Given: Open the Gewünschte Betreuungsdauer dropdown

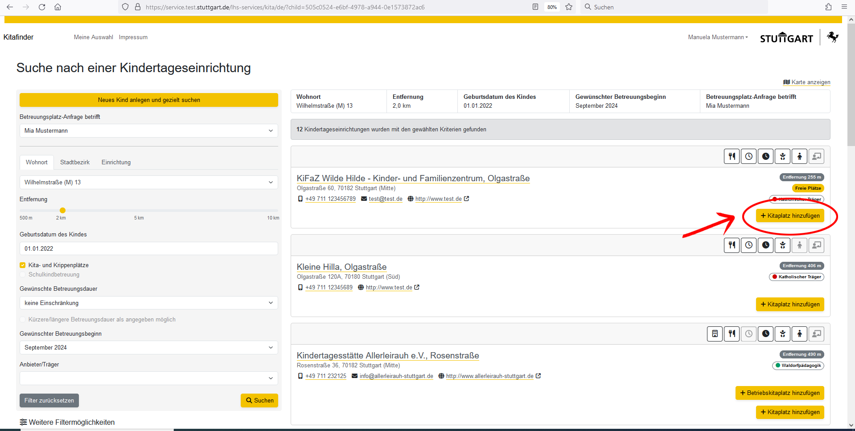Looking at the screenshot, I should (148, 303).
